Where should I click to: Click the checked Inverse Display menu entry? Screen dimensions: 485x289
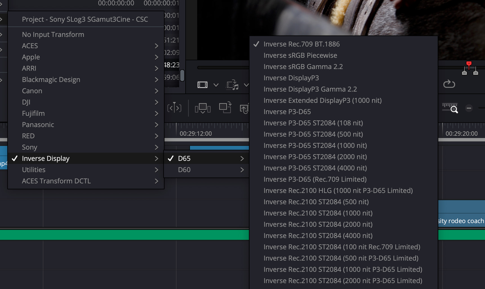pos(46,159)
